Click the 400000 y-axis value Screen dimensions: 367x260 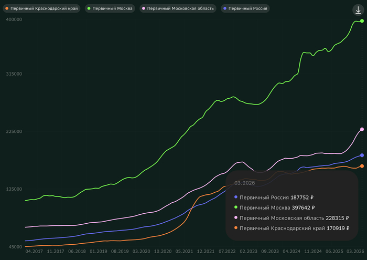14,19
